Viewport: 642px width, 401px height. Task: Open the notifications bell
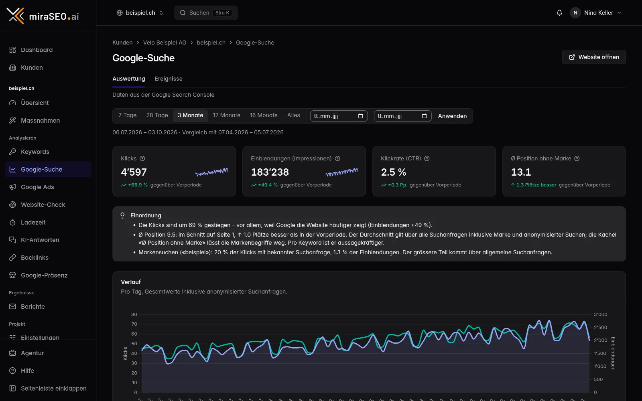point(559,13)
